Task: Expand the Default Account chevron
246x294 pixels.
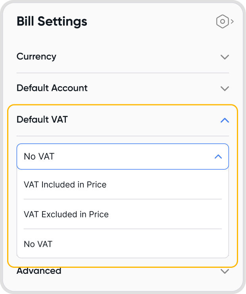Action: [x=225, y=88]
